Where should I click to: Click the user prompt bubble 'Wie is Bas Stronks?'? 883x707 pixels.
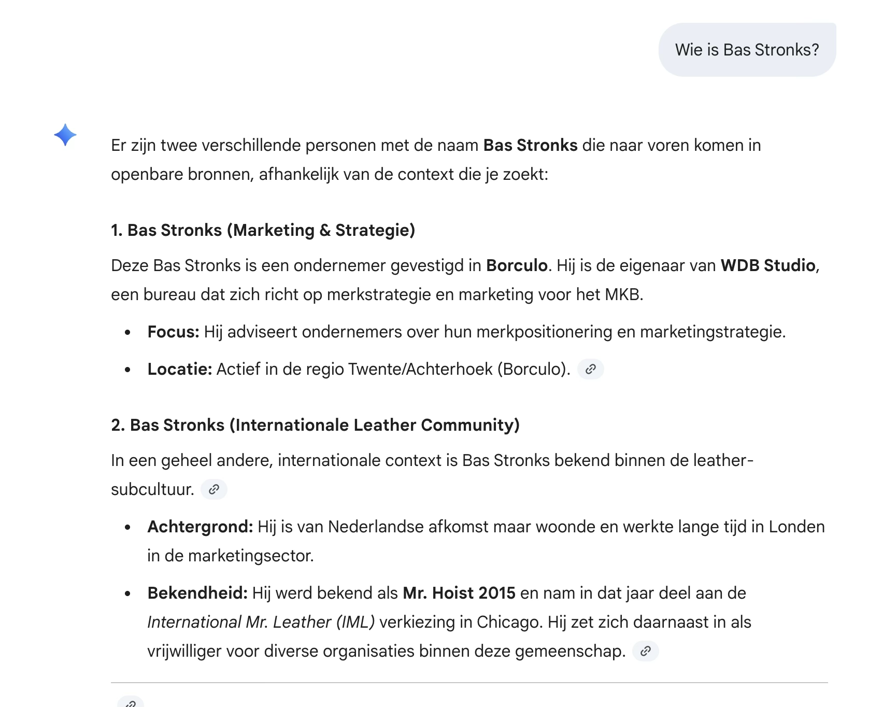[747, 49]
